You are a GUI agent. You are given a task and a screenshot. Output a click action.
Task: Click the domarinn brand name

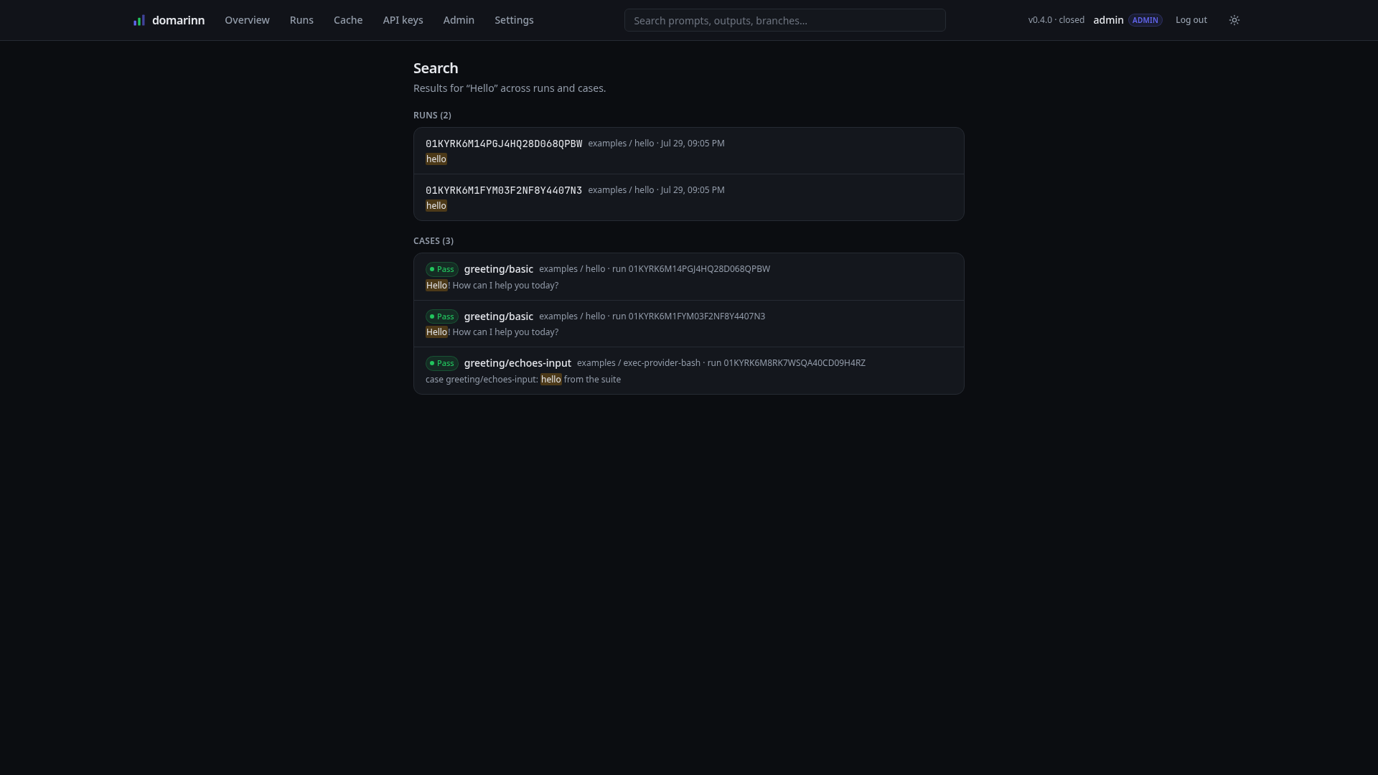tap(178, 20)
